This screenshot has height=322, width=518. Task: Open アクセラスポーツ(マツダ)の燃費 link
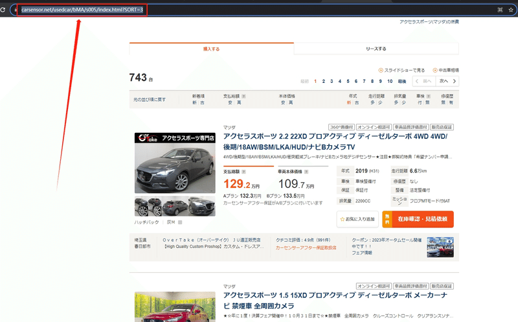coord(429,22)
